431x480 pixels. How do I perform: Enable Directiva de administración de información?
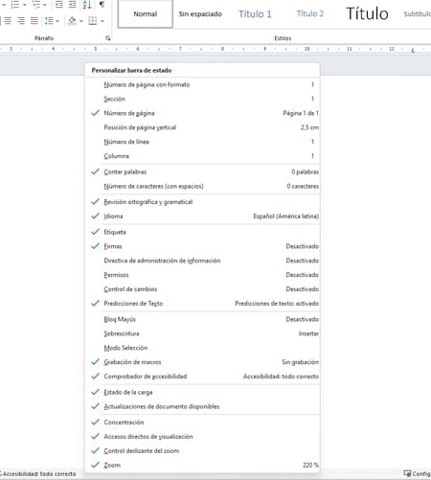pyautogui.click(x=203, y=261)
